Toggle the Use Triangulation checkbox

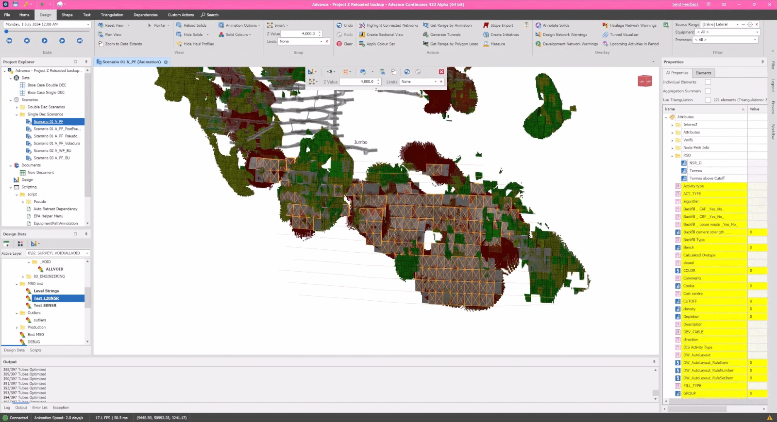point(708,100)
